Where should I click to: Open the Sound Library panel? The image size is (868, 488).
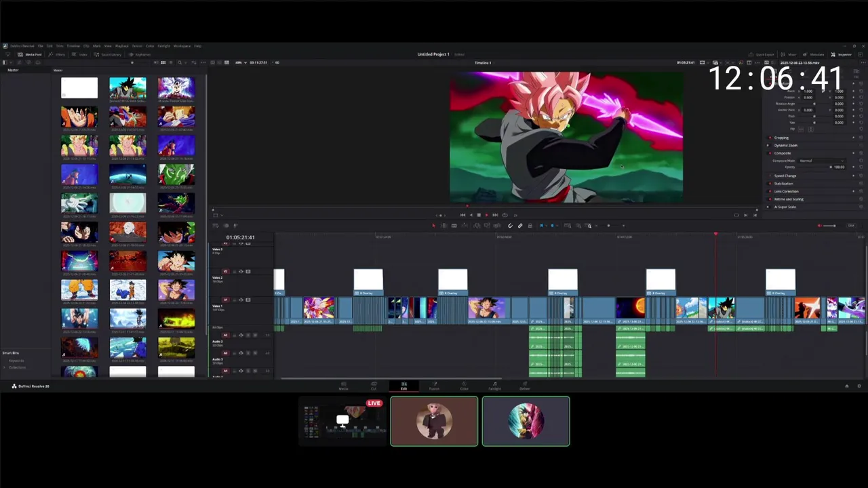click(107, 54)
